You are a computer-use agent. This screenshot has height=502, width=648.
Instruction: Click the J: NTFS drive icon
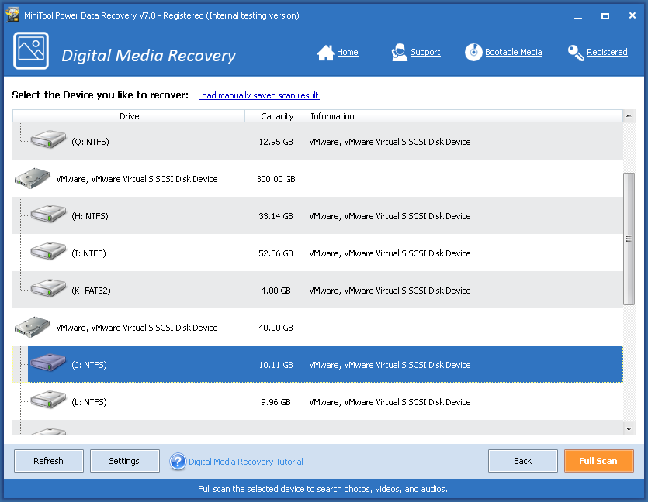click(48, 362)
